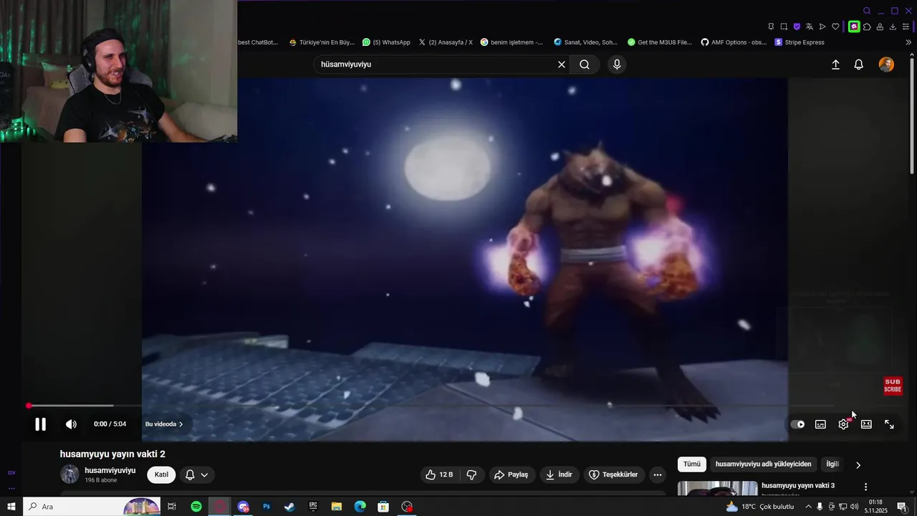The height and width of the screenshot is (516, 917).
Task: Open the green highlighted extension icon
Action: [854, 27]
